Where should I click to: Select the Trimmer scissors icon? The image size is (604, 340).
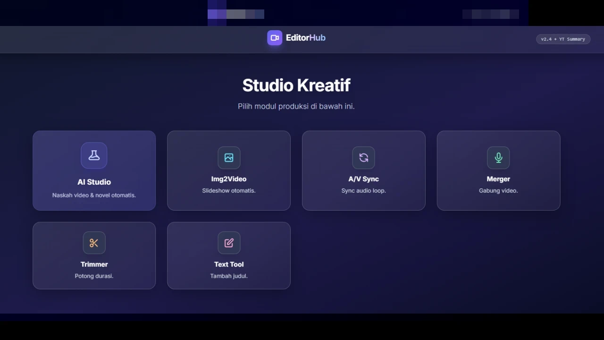(x=94, y=243)
